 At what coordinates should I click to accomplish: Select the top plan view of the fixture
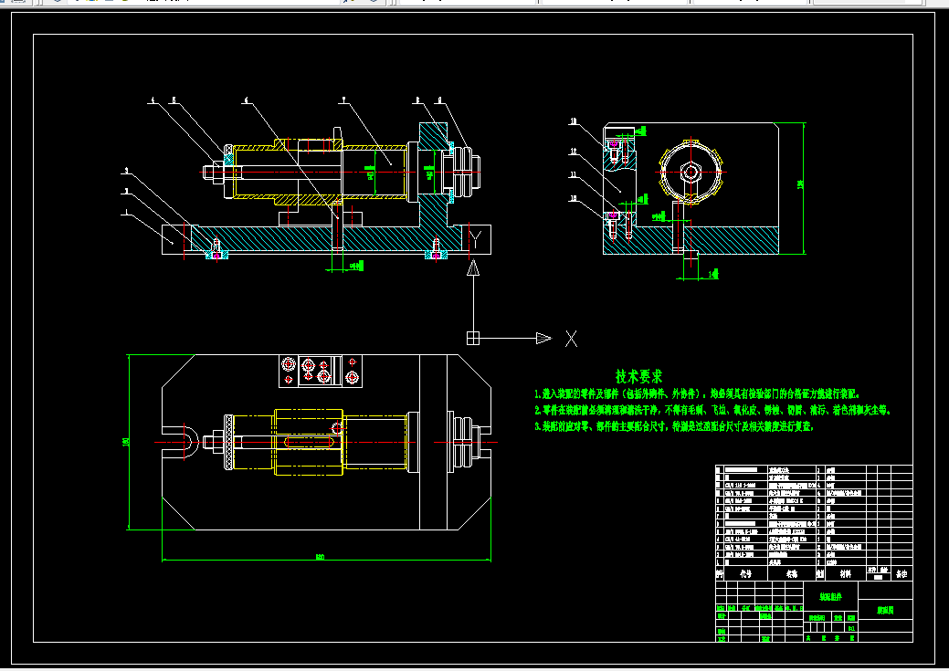tap(313, 456)
